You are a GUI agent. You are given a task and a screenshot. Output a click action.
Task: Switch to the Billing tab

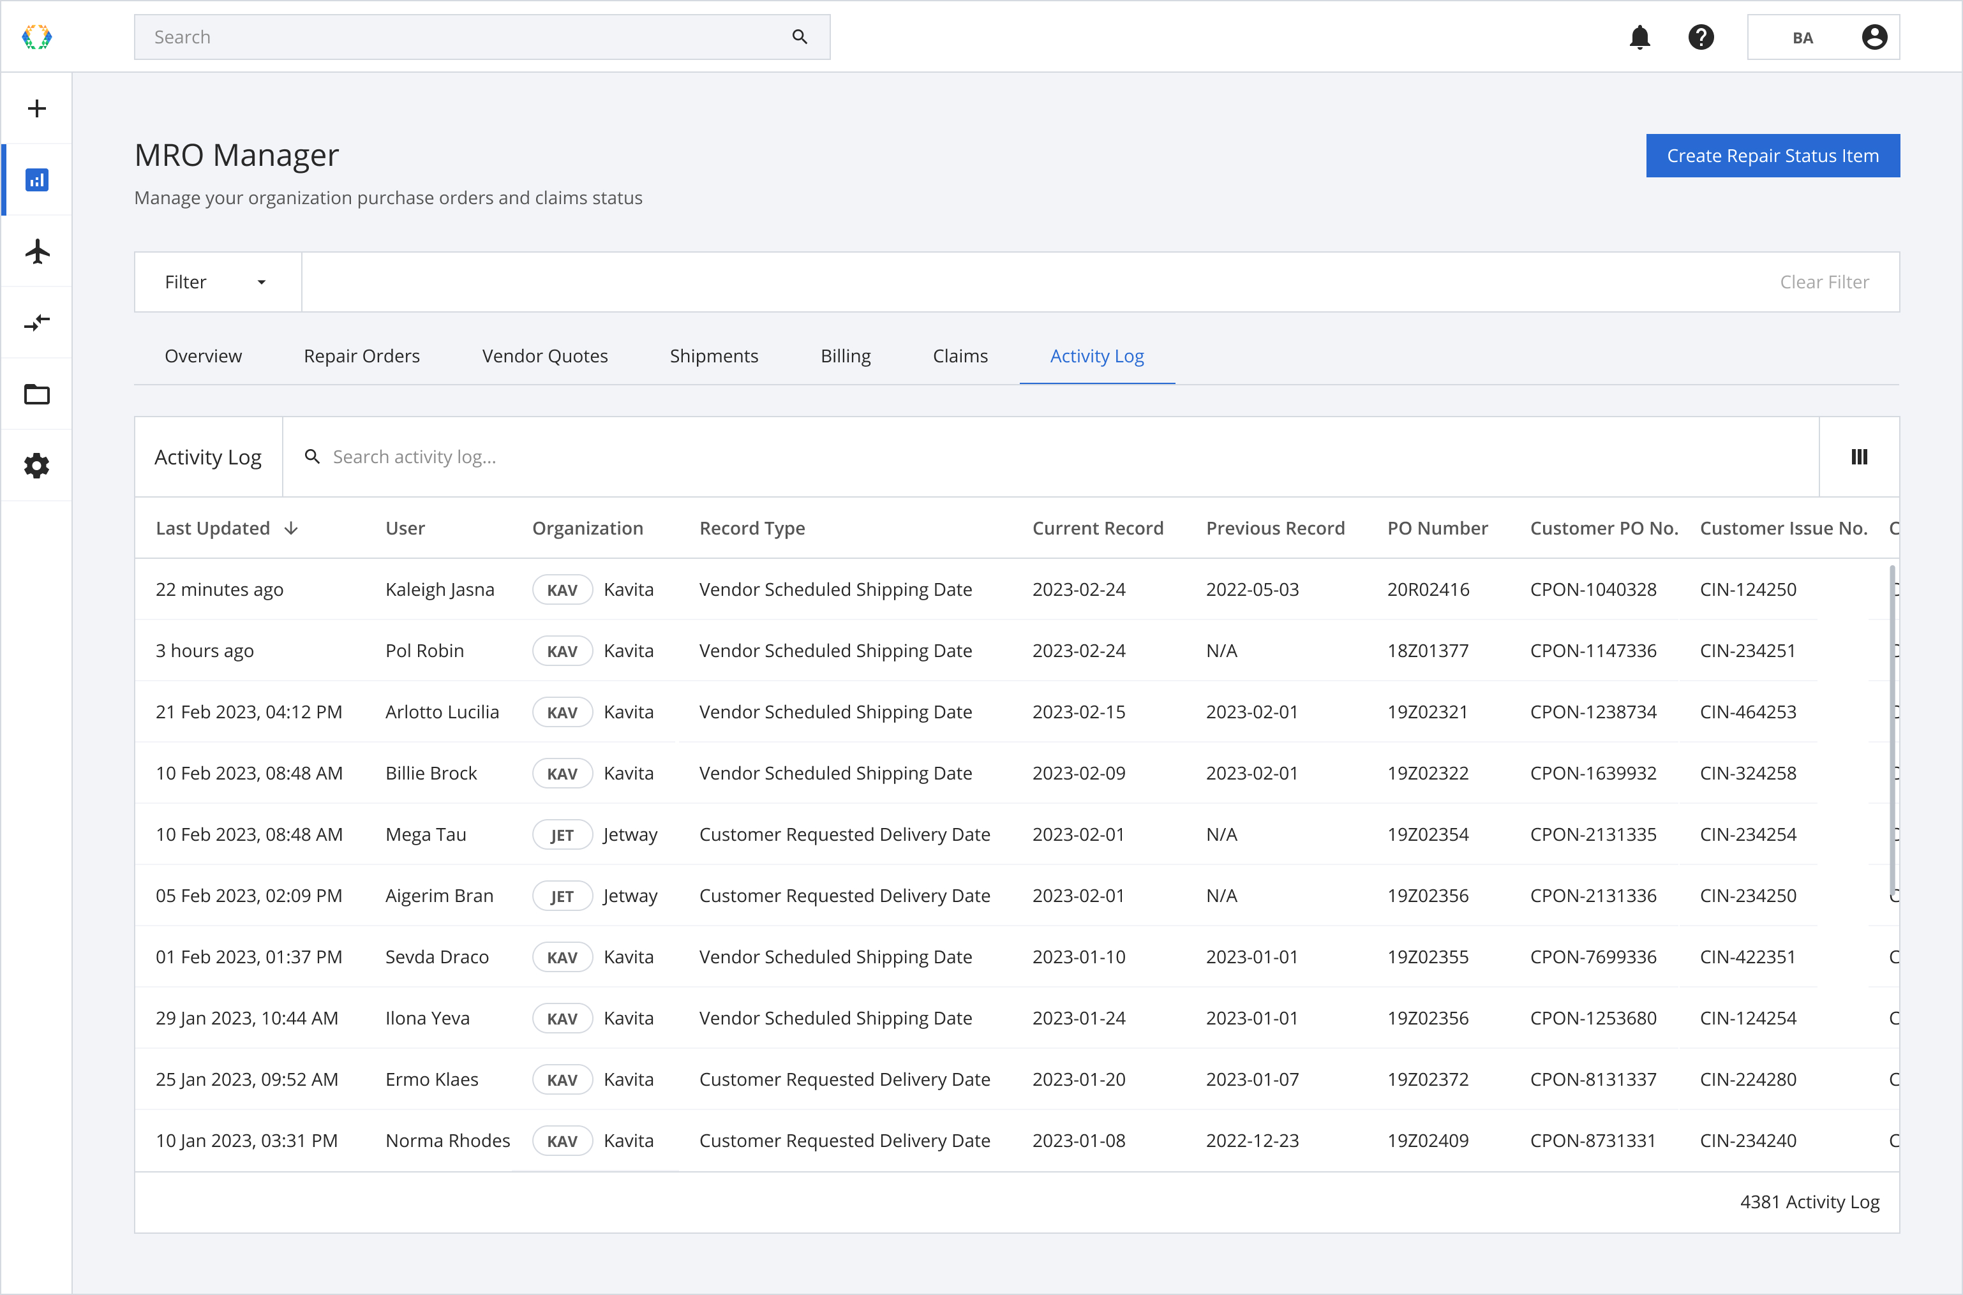click(845, 356)
